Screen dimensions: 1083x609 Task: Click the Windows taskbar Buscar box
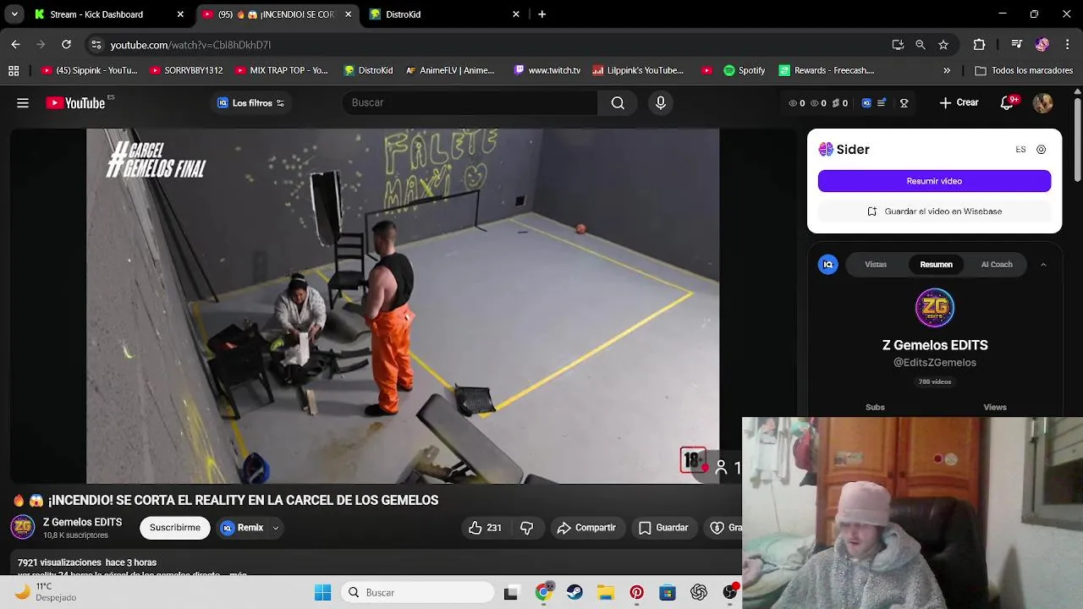coord(418,593)
